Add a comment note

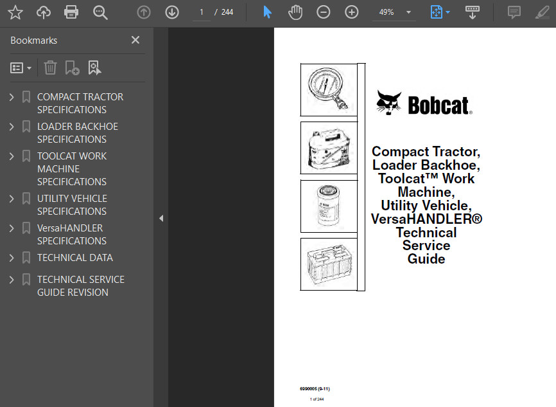pyautogui.click(x=514, y=12)
